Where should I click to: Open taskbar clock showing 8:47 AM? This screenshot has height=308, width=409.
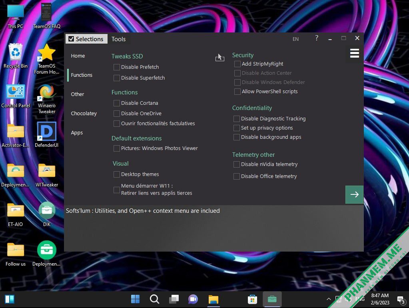[380, 299]
